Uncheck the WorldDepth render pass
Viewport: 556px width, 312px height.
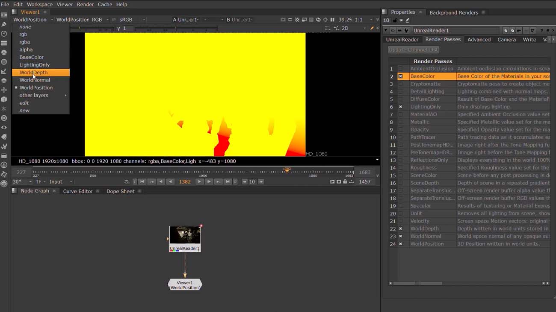(400, 229)
